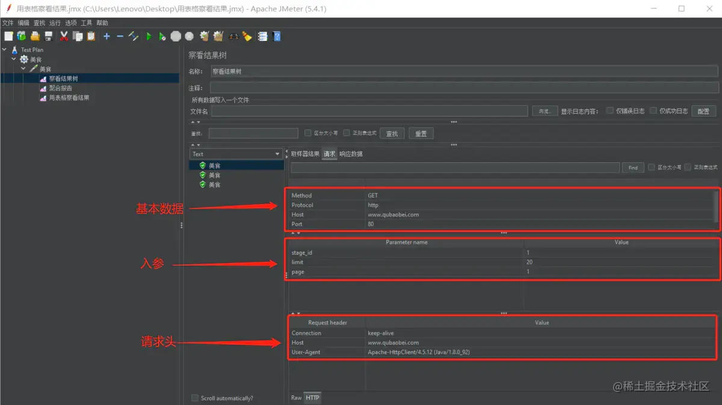The image size is (722, 405).
Task: Select the first 美食 result entry
Action: click(236, 165)
